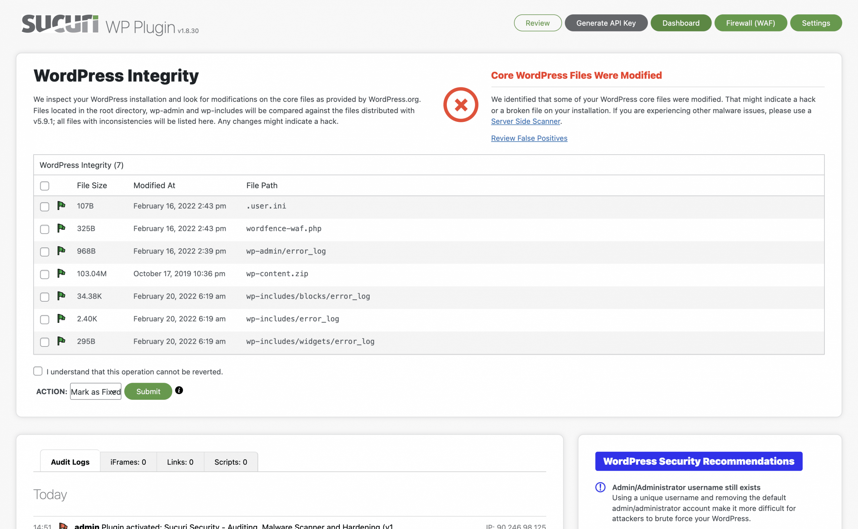Click the red X integrity warning icon
Image resolution: width=858 pixels, height=529 pixels.
point(461,104)
